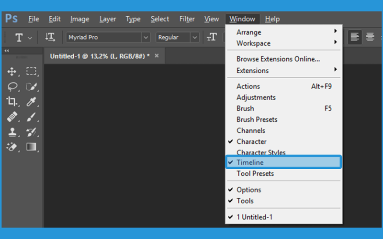The width and height of the screenshot is (383, 239).
Task: Select the Gradient tool
Action: [x=31, y=147]
